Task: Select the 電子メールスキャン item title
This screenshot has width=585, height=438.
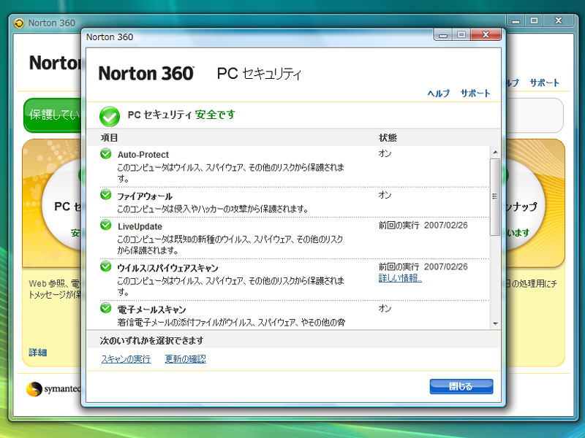Action: [151, 310]
